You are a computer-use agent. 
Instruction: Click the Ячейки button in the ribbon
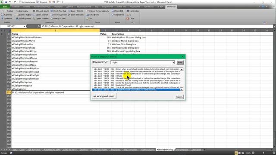[7, 11]
